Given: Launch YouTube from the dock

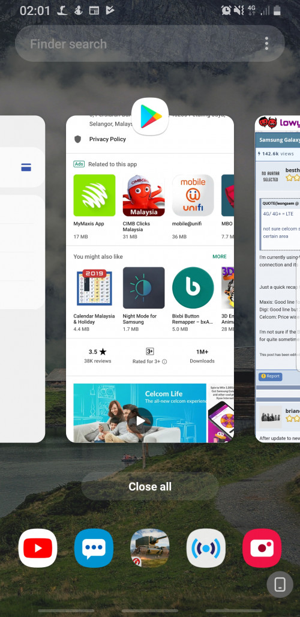Looking at the screenshot, I should 38,548.
